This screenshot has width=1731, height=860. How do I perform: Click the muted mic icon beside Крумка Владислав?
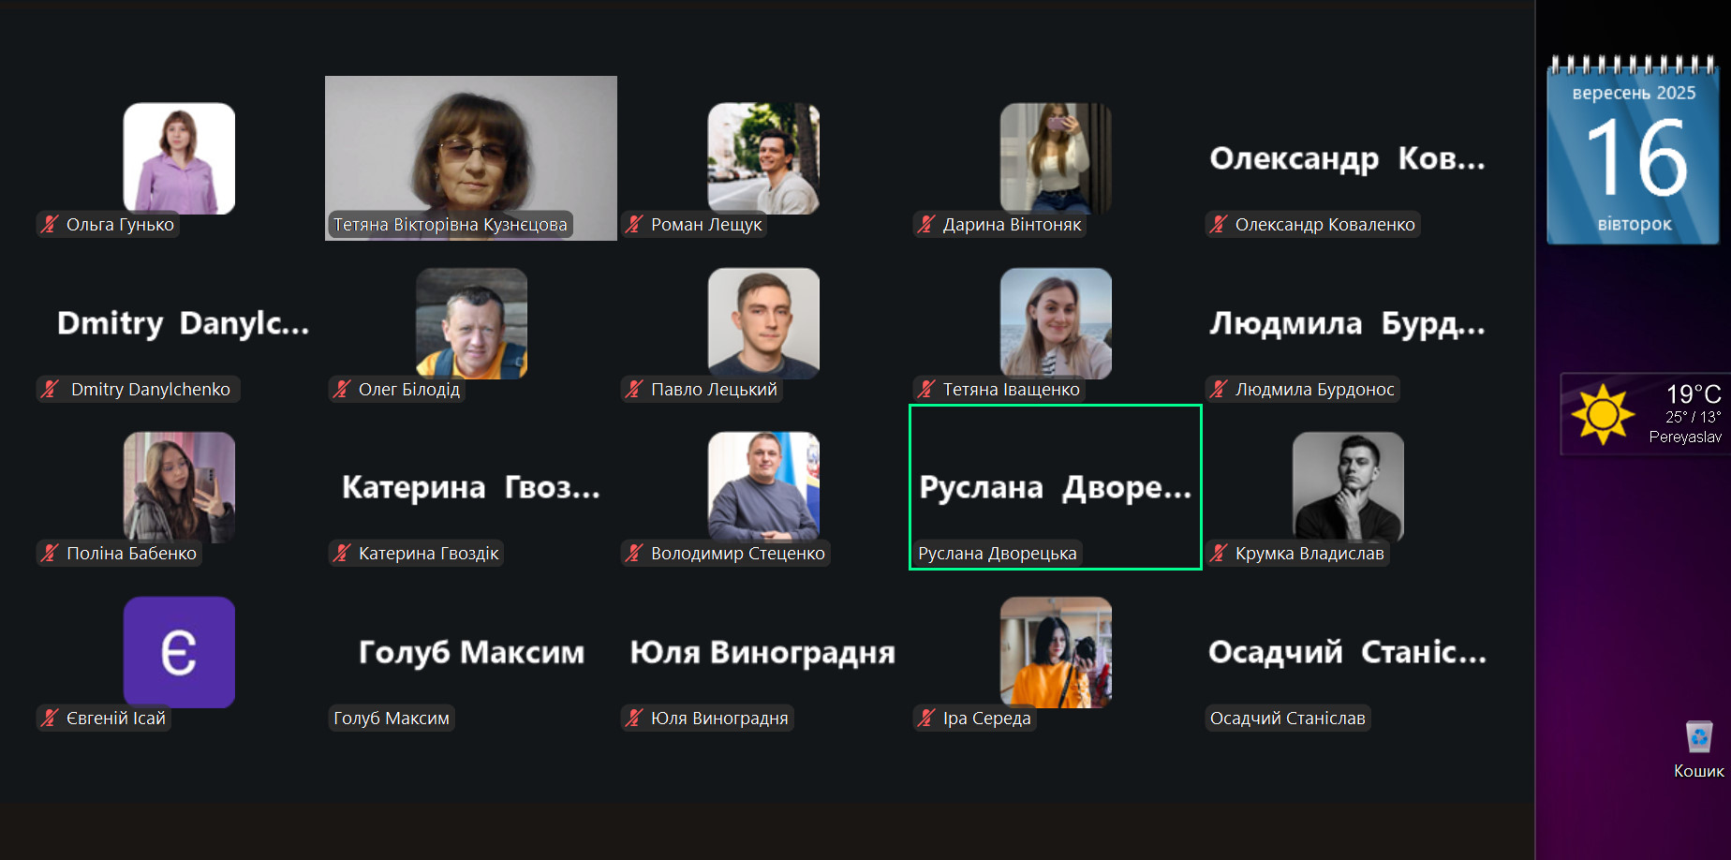pyautogui.click(x=1219, y=553)
